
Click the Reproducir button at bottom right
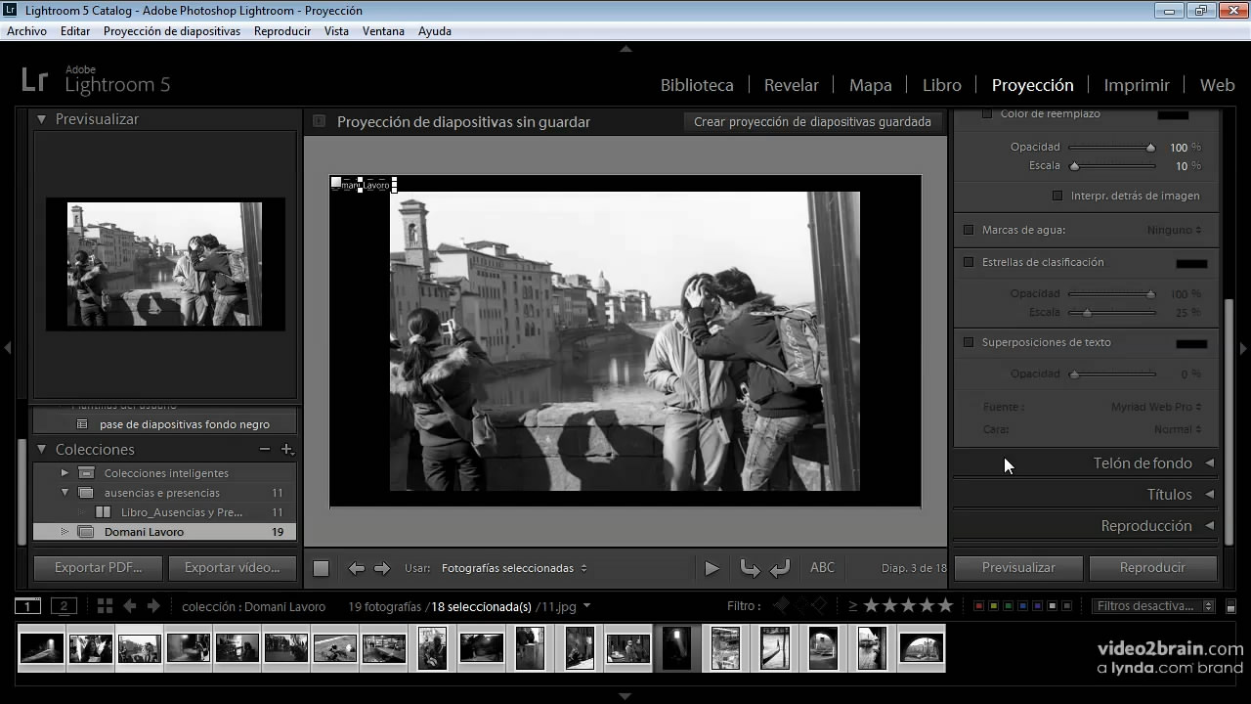1152,567
